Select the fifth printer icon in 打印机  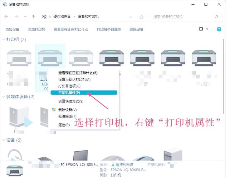(142, 58)
